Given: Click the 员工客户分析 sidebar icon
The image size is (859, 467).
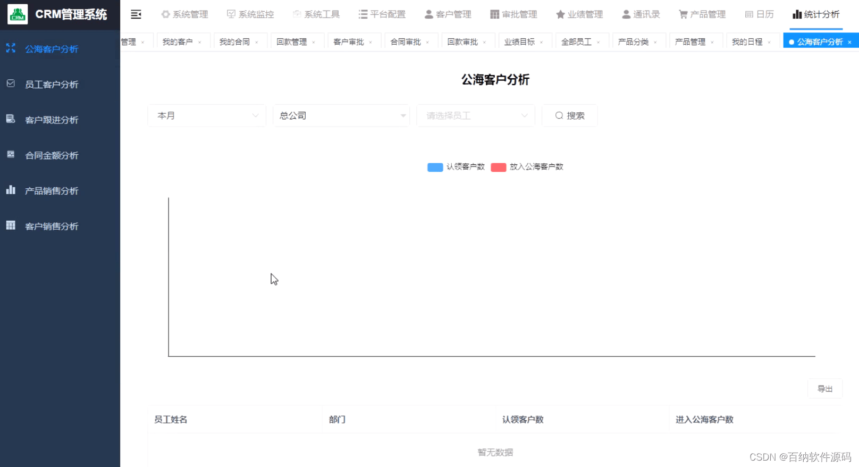Looking at the screenshot, I should click(11, 84).
